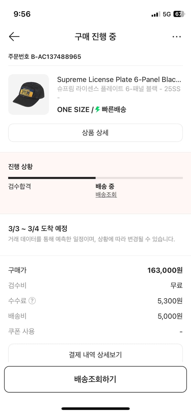Screen dimensions: 191x414
Task: Open 결제 내역 상세보기 payment details
Action: (x=95, y=355)
